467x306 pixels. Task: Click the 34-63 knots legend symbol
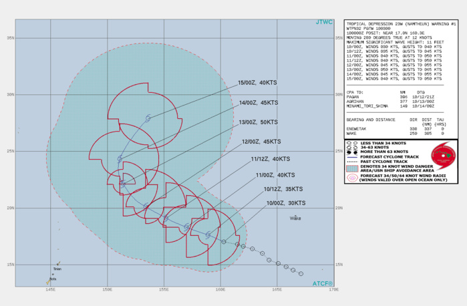(x=350, y=148)
